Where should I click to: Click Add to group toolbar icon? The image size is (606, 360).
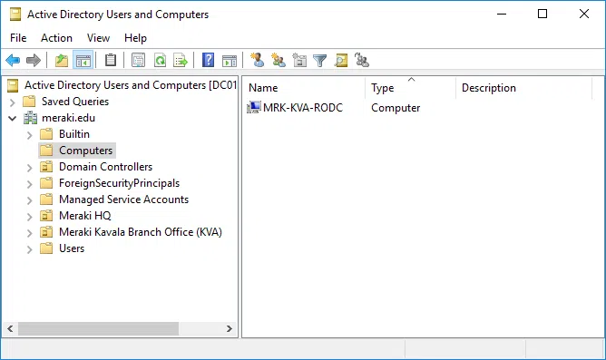point(362,60)
